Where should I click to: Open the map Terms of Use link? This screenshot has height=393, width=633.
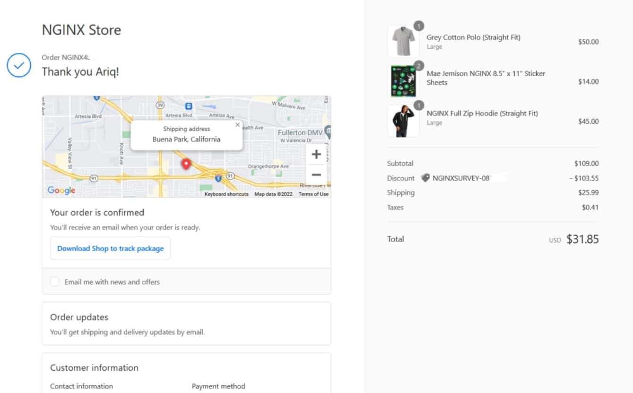[313, 194]
